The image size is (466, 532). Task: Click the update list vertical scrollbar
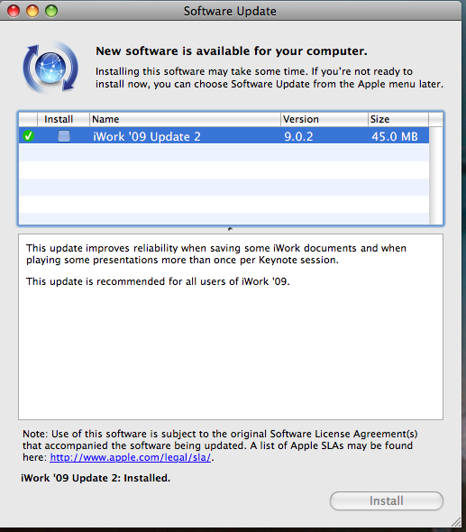[435, 176]
